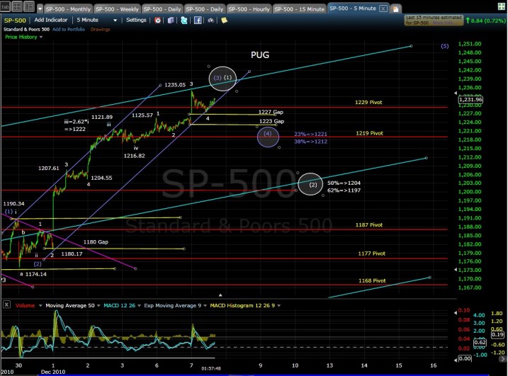
Task: Click the histogram value box 0.19
Action: click(x=497, y=334)
